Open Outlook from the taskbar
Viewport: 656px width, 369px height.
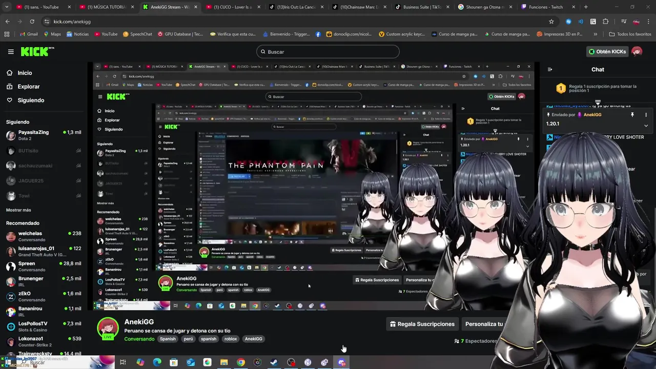191,362
